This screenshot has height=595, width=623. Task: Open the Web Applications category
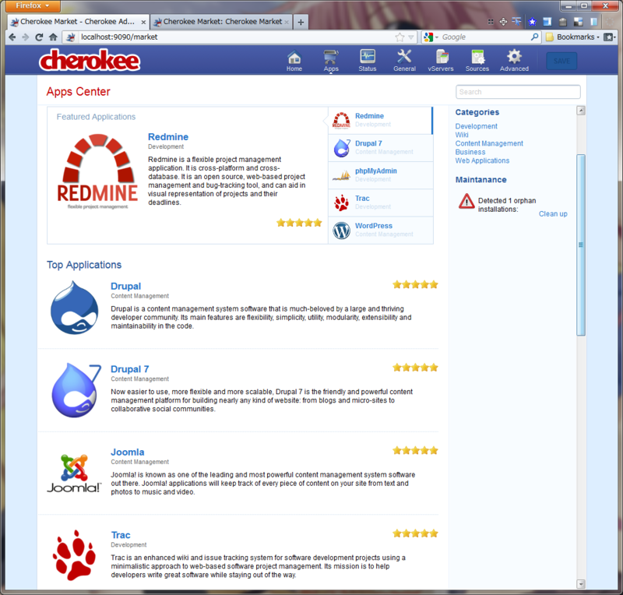click(x=482, y=160)
